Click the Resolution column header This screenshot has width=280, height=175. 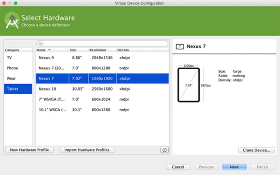pos(103,50)
